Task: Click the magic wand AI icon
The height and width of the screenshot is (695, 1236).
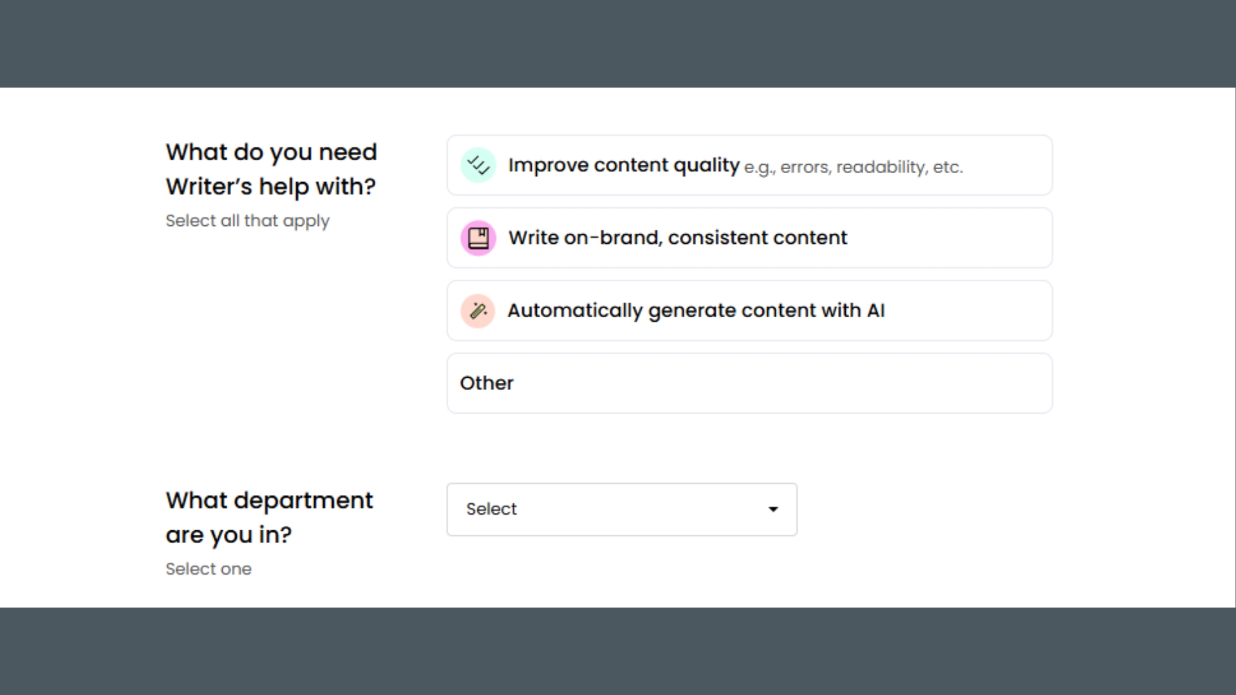Action: [x=478, y=311]
